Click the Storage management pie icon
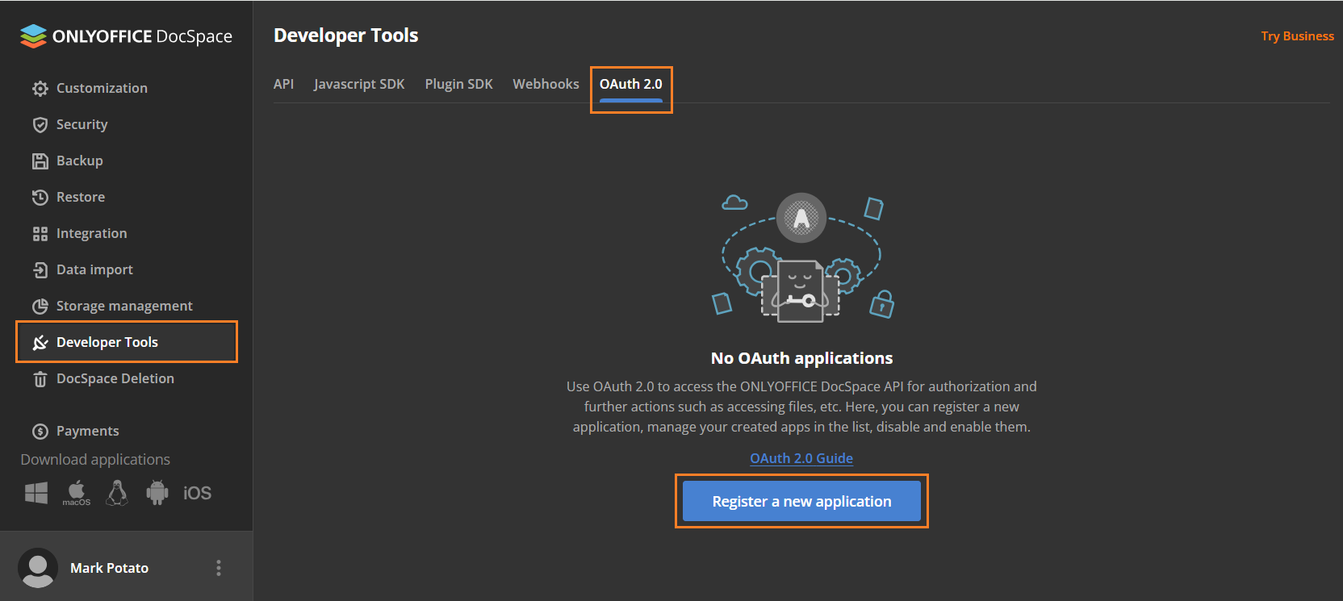 pos(40,307)
